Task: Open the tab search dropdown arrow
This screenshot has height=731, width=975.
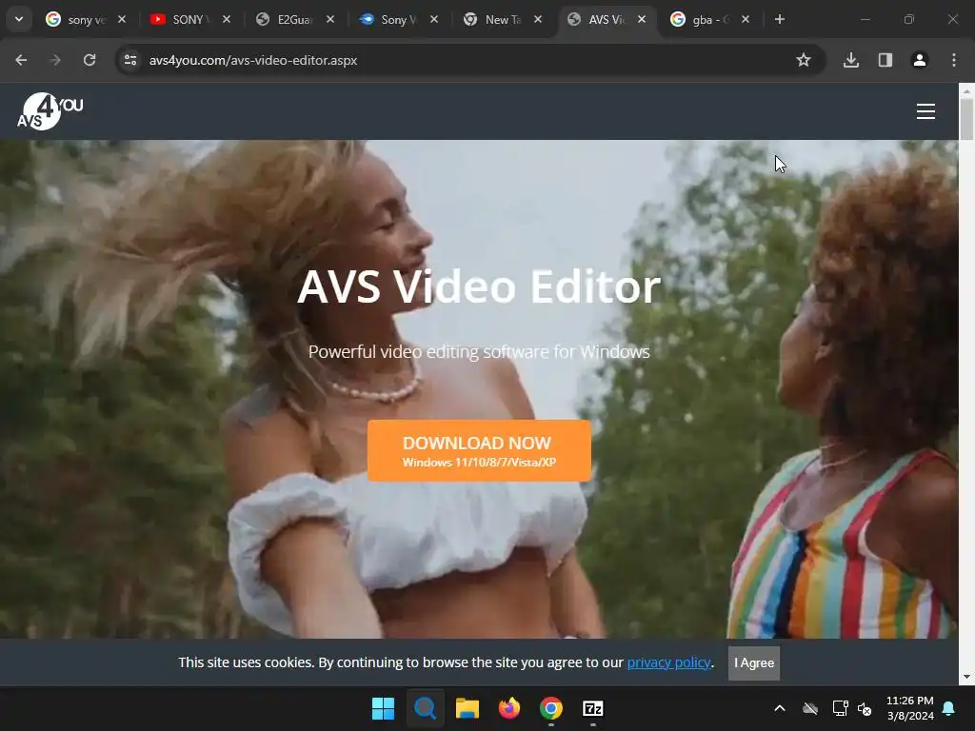Action: click(19, 19)
